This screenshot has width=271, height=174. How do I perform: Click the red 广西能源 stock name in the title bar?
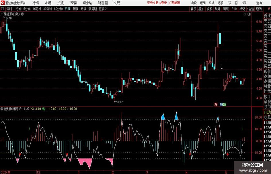(x=174, y=3)
